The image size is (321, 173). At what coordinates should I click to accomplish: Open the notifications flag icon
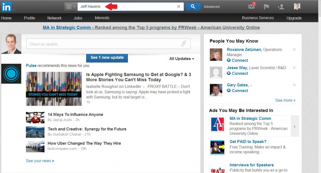[x=266, y=7]
